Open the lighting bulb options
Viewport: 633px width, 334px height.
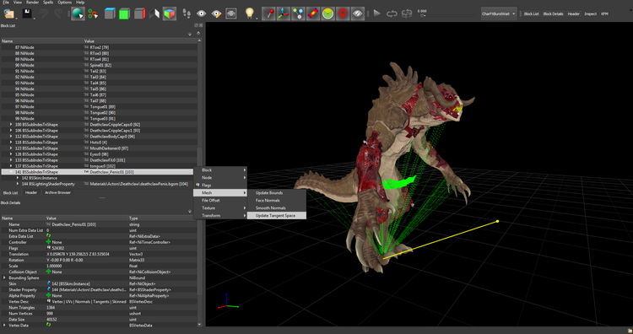pos(250,13)
